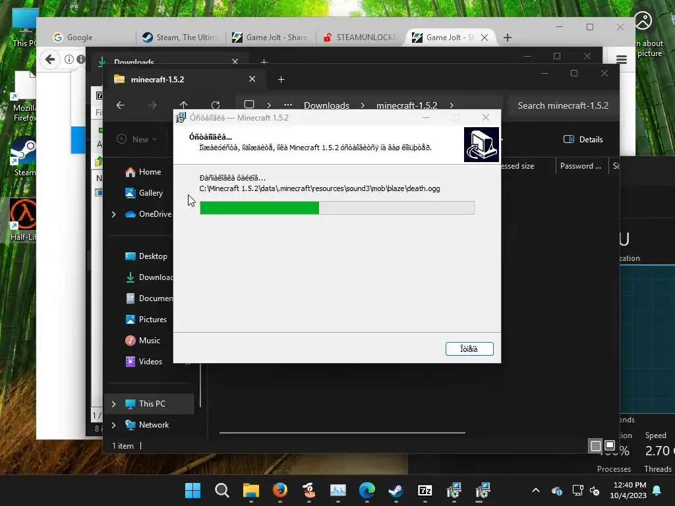The width and height of the screenshot is (675, 506).
Task: Open 7-Zip from the taskbar
Action: coord(425,490)
